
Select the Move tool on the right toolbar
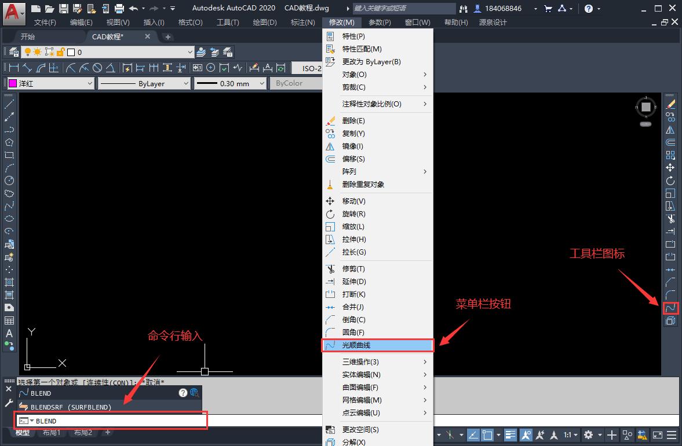click(x=670, y=167)
